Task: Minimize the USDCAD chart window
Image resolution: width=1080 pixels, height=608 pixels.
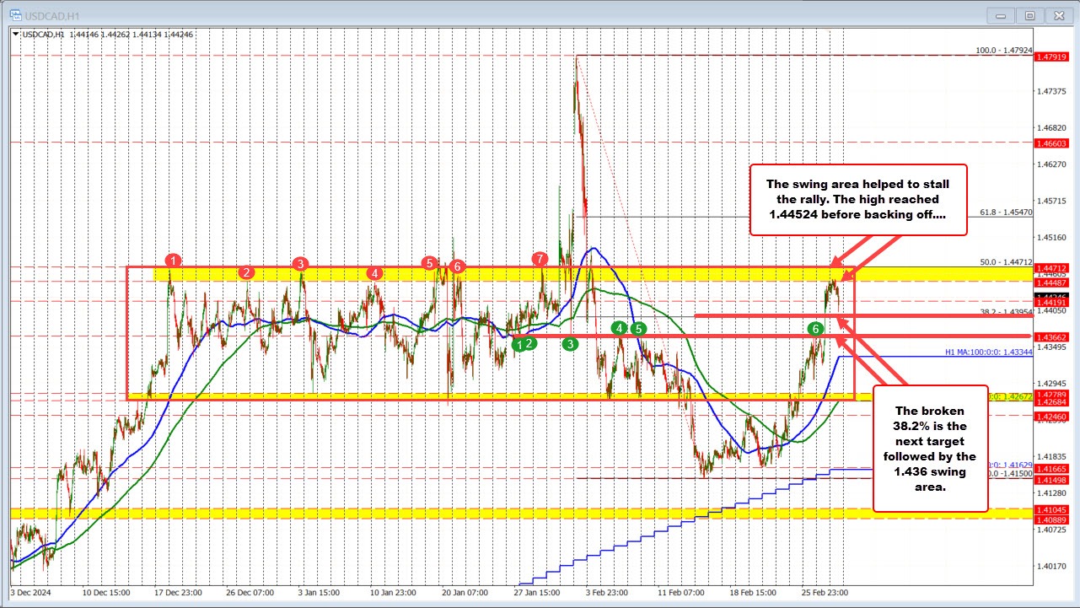Action: pyautogui.click(x=999, y=14)
